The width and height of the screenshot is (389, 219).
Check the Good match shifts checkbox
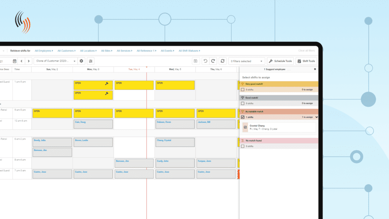(x=243, y=103)
